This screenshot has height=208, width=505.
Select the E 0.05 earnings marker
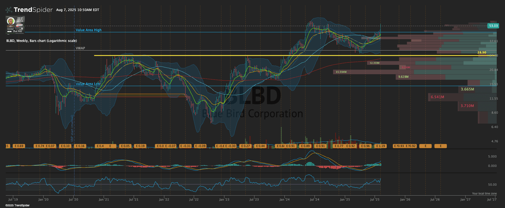125,146
